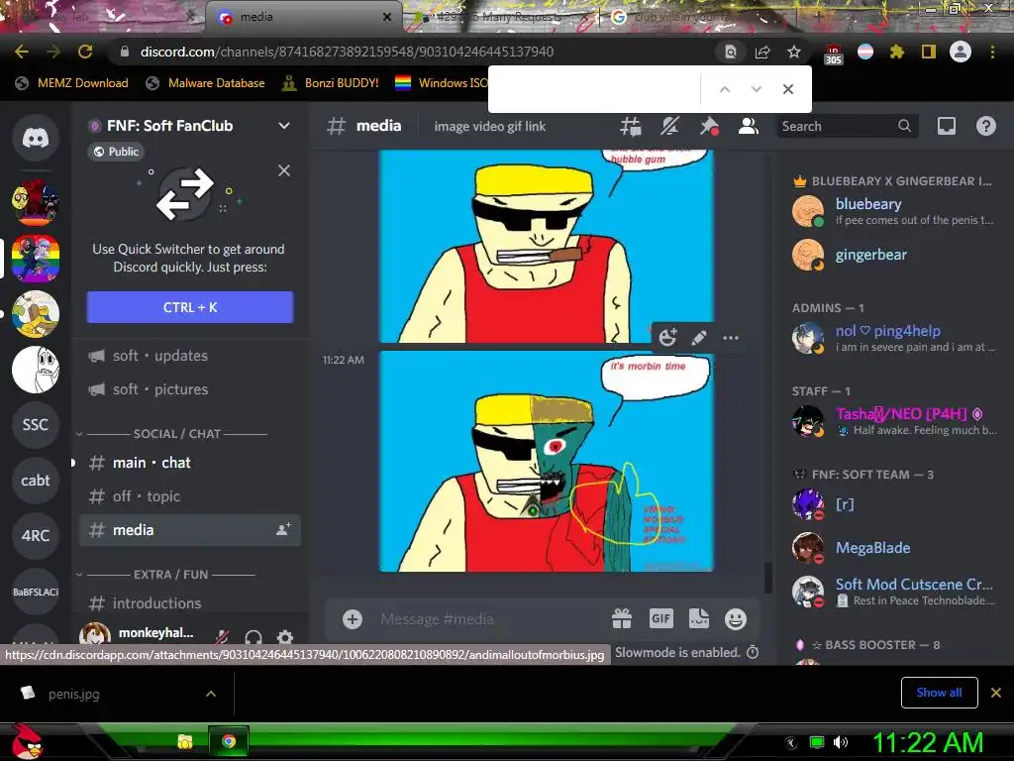
Task: Expand penis.jpg download options chevron
Action: coord(211,694)
